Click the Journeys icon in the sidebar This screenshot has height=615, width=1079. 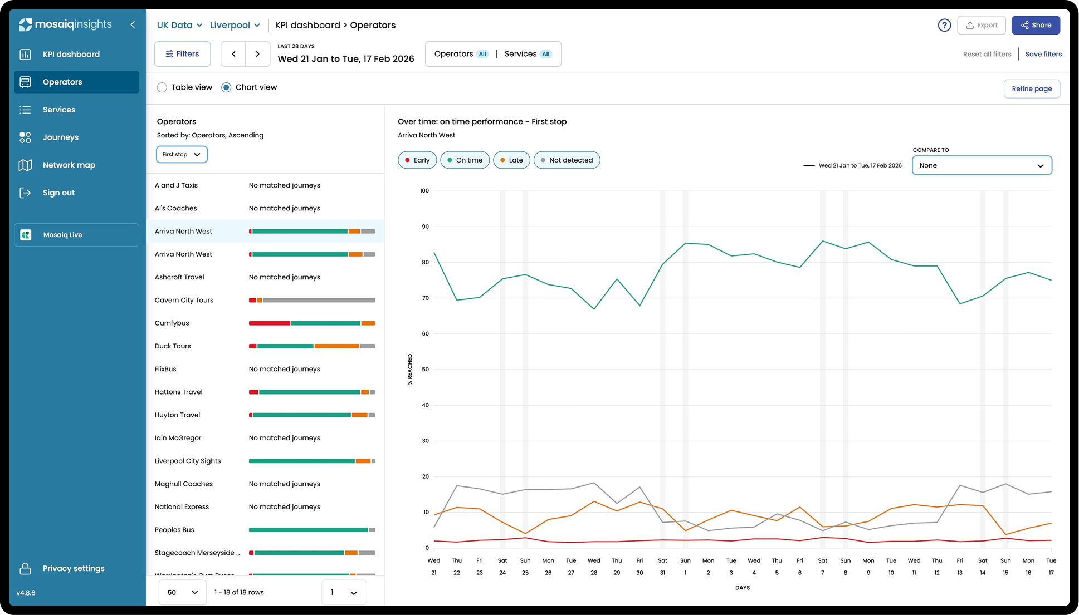(x=25, y=137)
